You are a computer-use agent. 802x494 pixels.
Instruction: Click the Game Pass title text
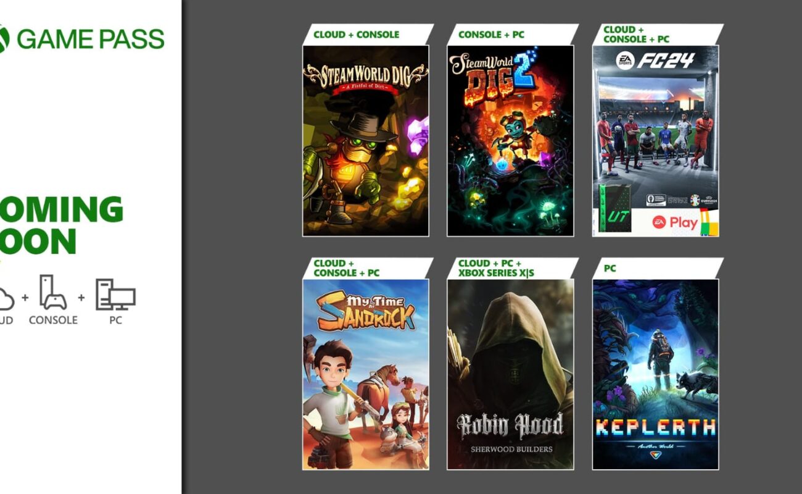point(90,39)
